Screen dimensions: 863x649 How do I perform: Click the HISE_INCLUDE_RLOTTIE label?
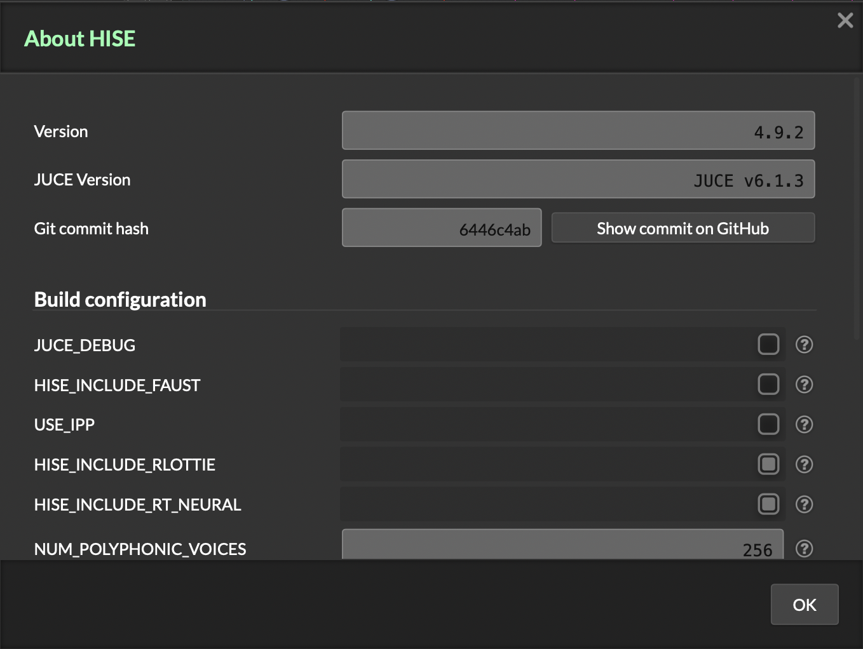[125, 465]
